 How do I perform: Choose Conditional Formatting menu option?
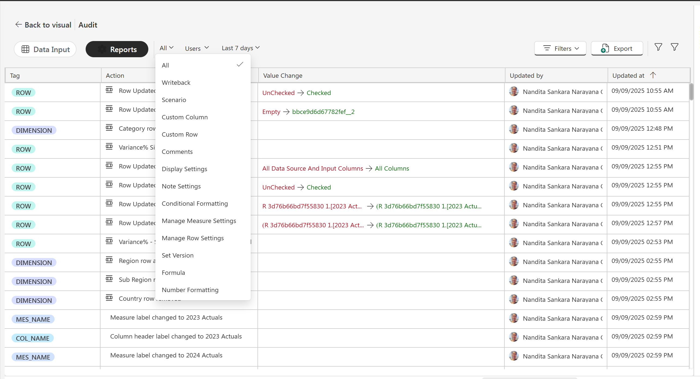(x=195, y=204)
